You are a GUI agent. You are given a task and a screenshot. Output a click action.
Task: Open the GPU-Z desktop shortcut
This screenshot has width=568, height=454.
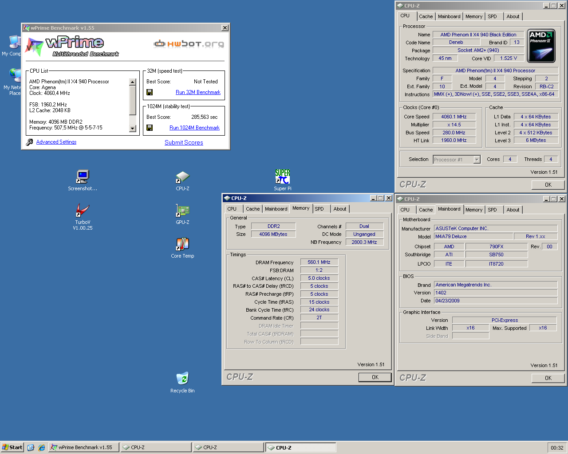pos(182,215)
